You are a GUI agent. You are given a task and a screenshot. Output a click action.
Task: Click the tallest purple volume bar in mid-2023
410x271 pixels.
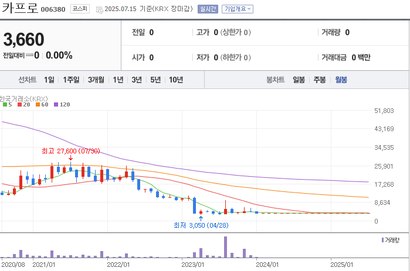coord(225,247)
